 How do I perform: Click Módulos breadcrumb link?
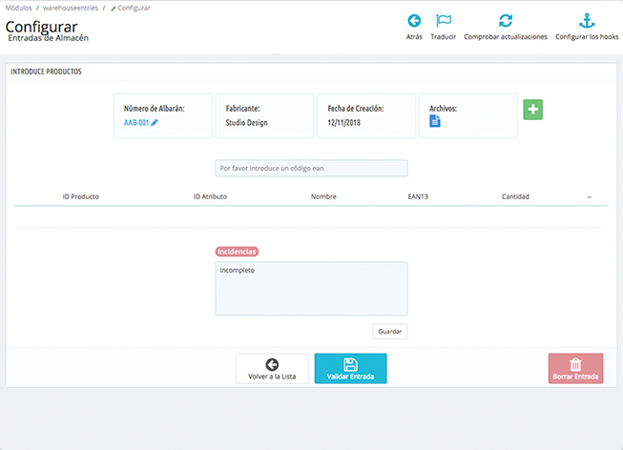click(19, 8)
